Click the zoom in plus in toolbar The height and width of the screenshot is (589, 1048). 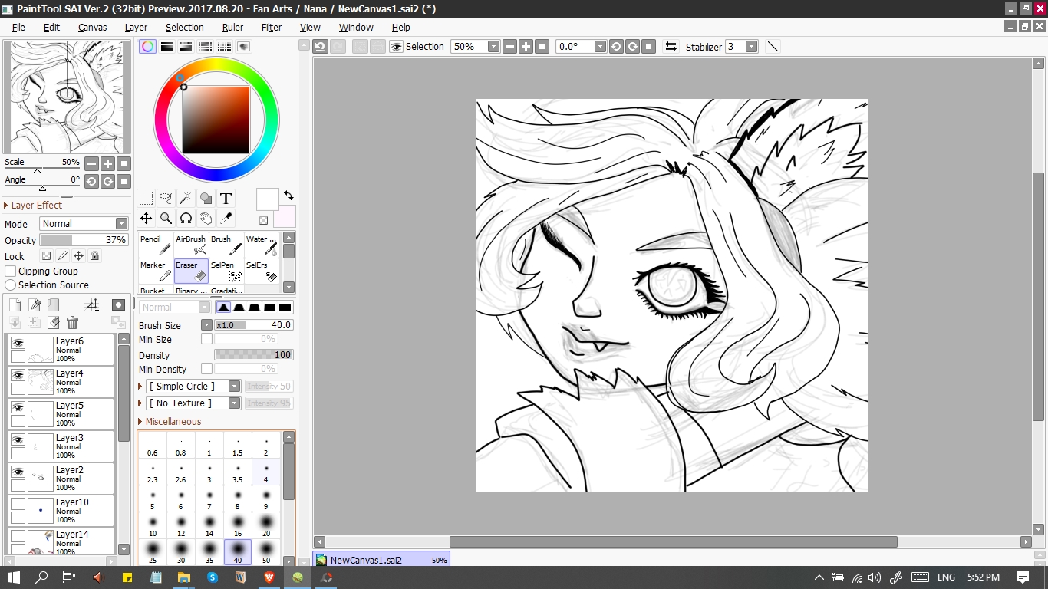coord(526,46)
